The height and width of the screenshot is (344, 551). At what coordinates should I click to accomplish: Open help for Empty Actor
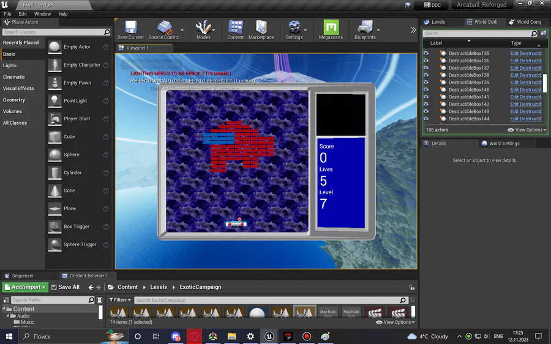[x=106, y=47]
